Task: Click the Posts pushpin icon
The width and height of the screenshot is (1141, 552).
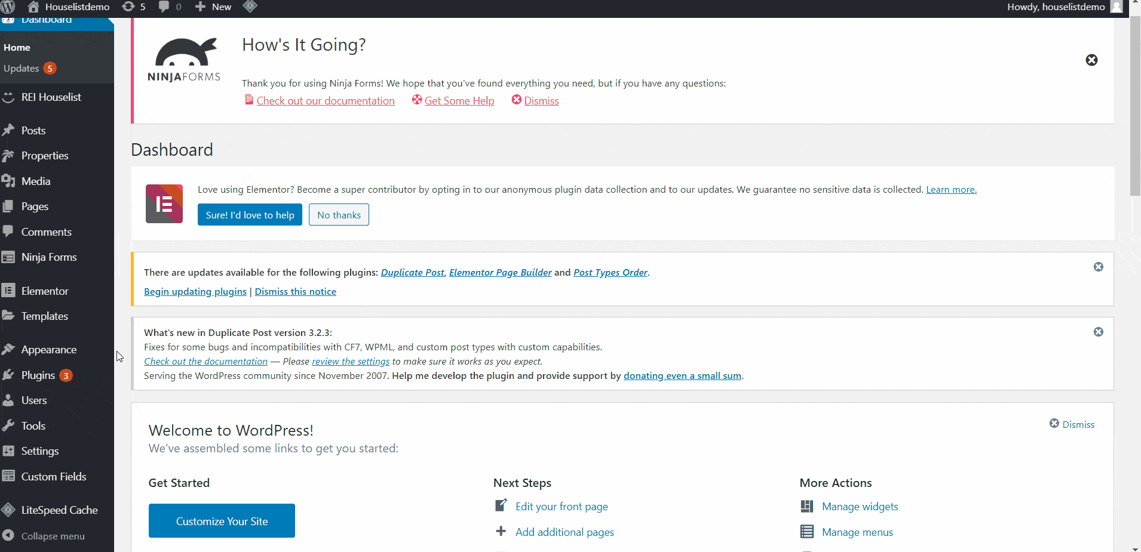Action: 8,130
